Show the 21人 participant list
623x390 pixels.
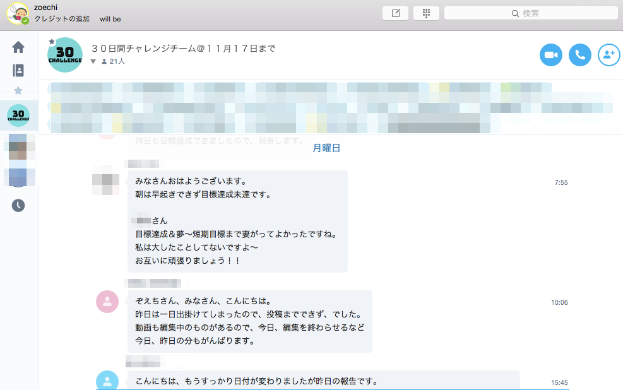(x=113, y=61)
